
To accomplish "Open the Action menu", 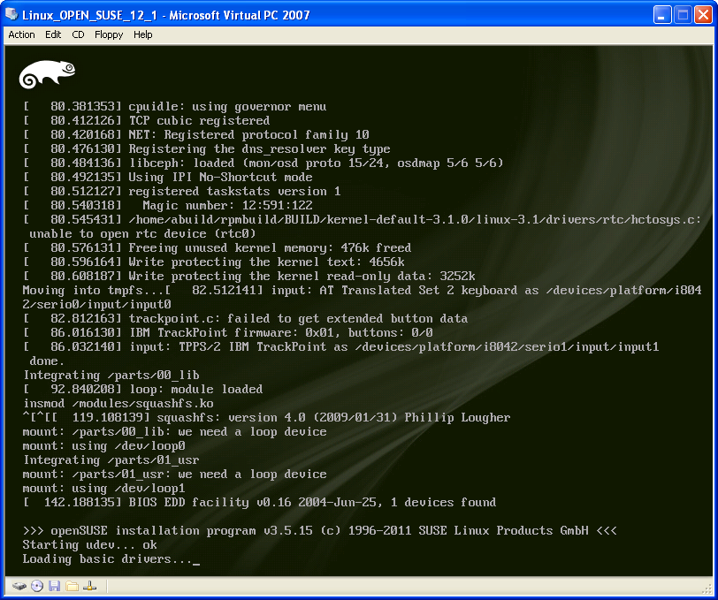I will tap(21, 34).
